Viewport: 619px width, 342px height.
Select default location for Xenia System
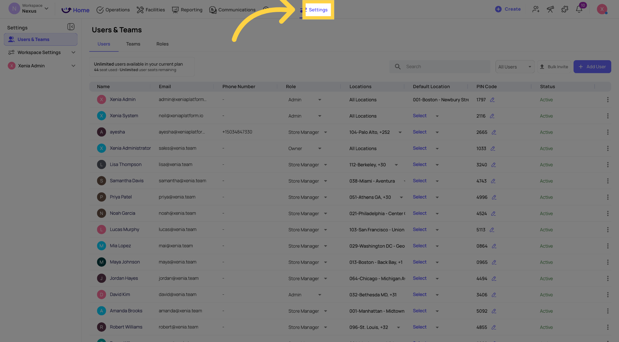(426, 116)
